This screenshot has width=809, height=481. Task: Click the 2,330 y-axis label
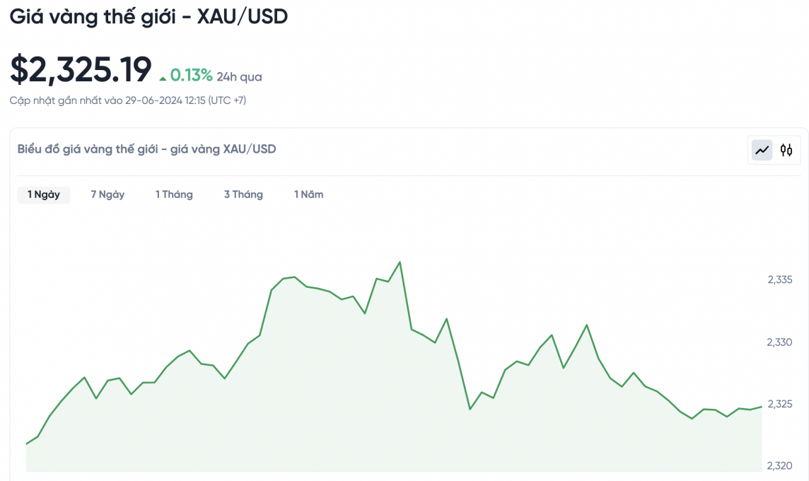tap(779, 342)
